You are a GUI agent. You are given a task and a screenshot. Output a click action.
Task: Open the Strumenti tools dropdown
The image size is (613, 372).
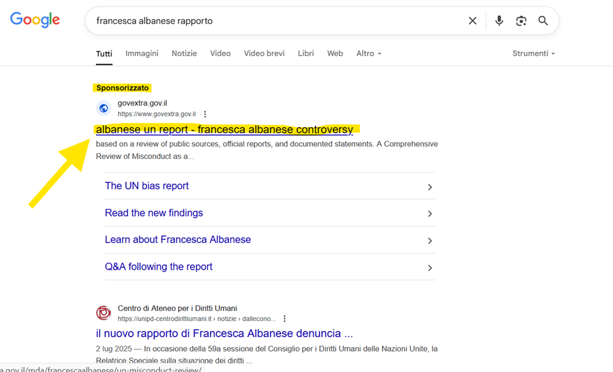tap(534, 53)
